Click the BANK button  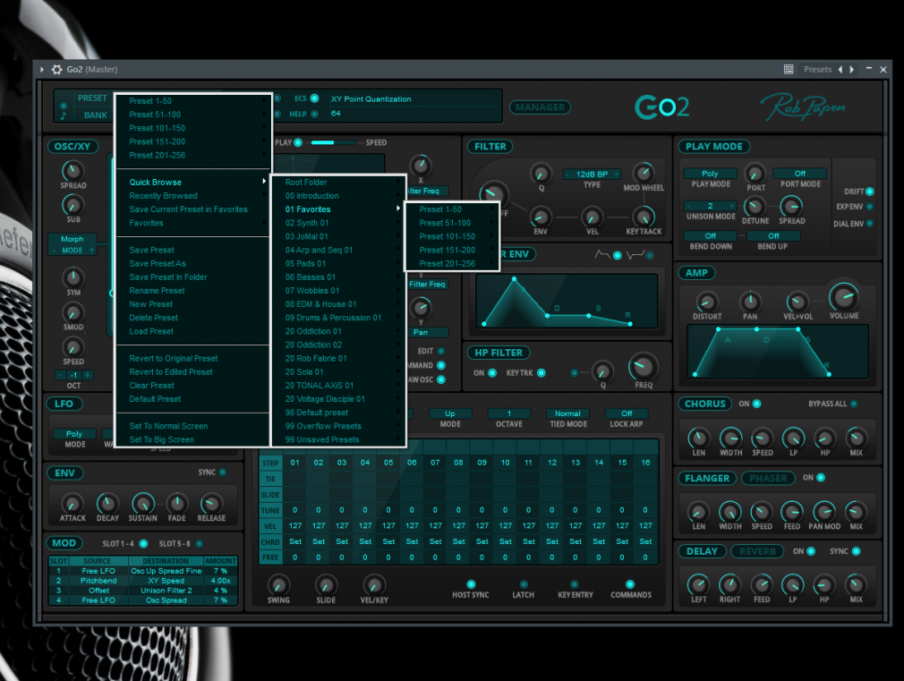tap(95, 115)
